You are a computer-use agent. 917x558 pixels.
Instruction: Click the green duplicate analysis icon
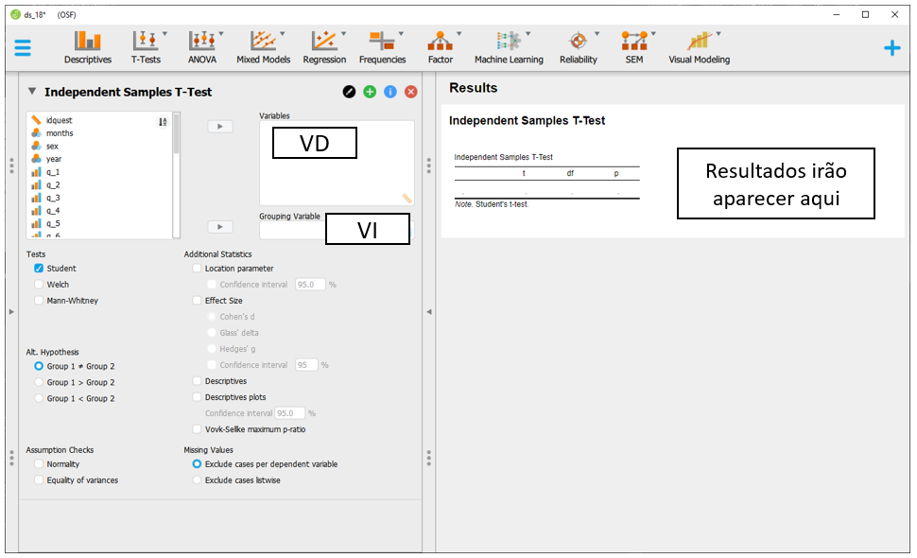[370, 92]
